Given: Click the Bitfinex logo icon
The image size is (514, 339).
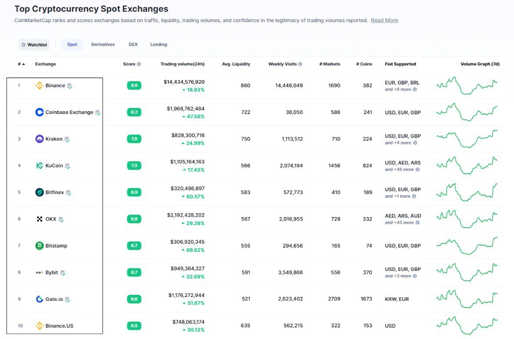Looking at the screenshot, I should coord(40,192).
